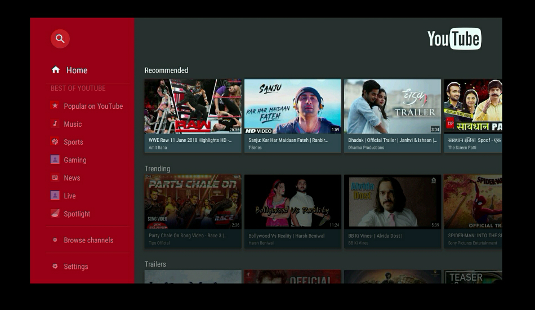
Task: Click 'Sony Pictures Entertainment' channel name
Action: 472,243
